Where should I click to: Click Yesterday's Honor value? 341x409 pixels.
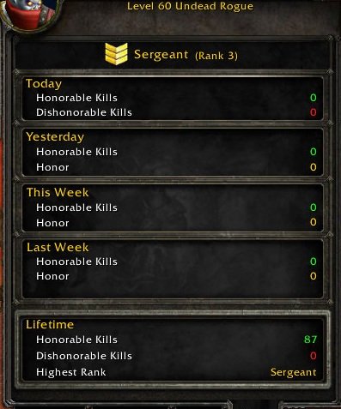coord(314,167)
